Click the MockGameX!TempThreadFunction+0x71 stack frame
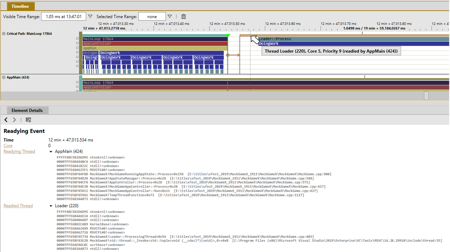Viewport: 450px width, 252px height. click(x=180, y=195)
